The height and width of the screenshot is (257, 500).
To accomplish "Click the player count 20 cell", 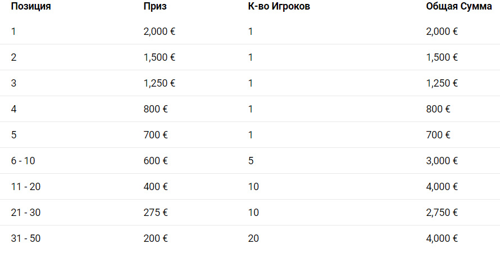I will point(253,238).
